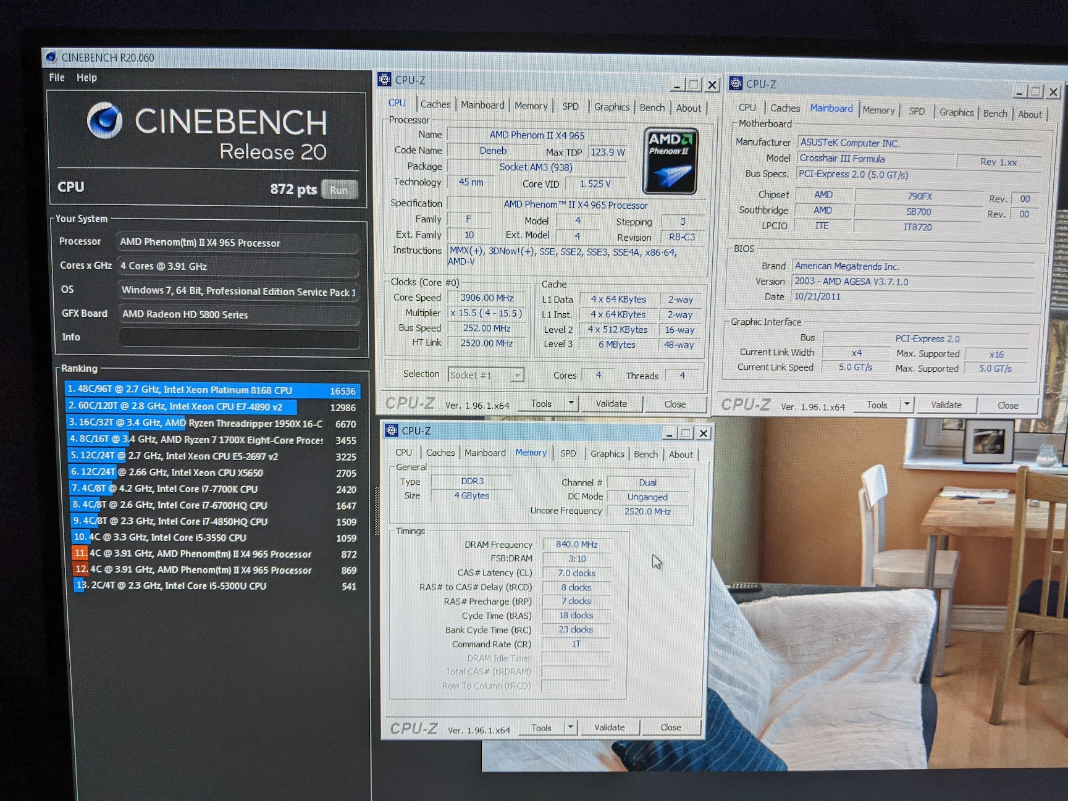Switch to Memory tab in Mainboard window

[878, 110]
